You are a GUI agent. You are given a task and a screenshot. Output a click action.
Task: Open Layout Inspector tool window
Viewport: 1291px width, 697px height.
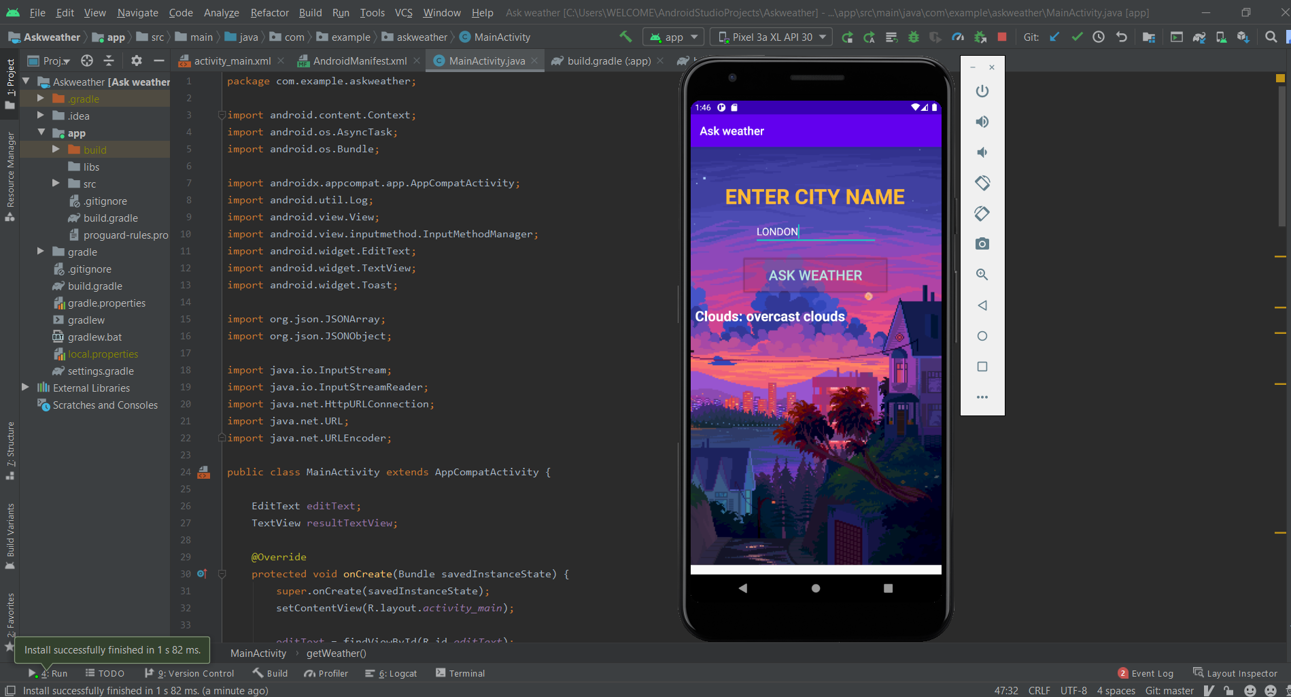click(1235, 673)
